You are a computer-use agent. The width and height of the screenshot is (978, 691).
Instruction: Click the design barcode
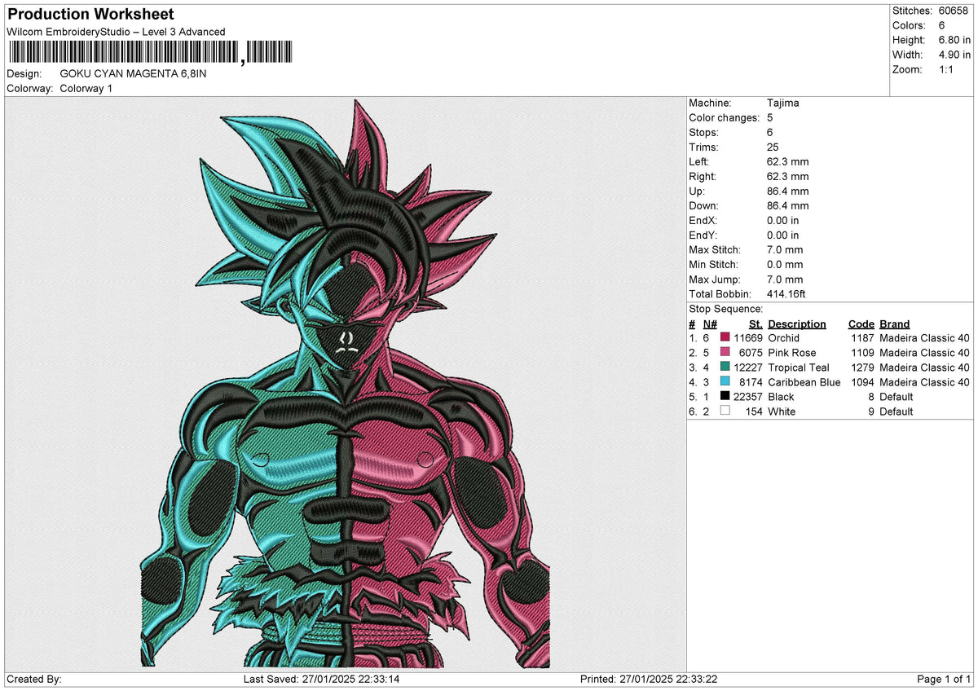pos(150,53)
